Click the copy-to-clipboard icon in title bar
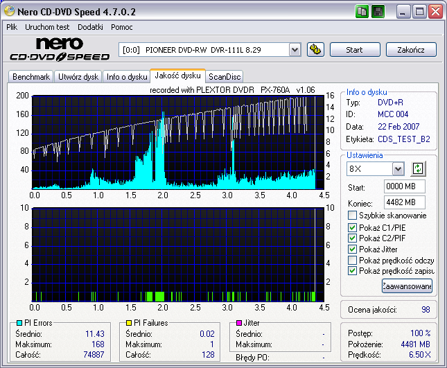Viewport: 447px width, 368px height. [x=362, y=12]
